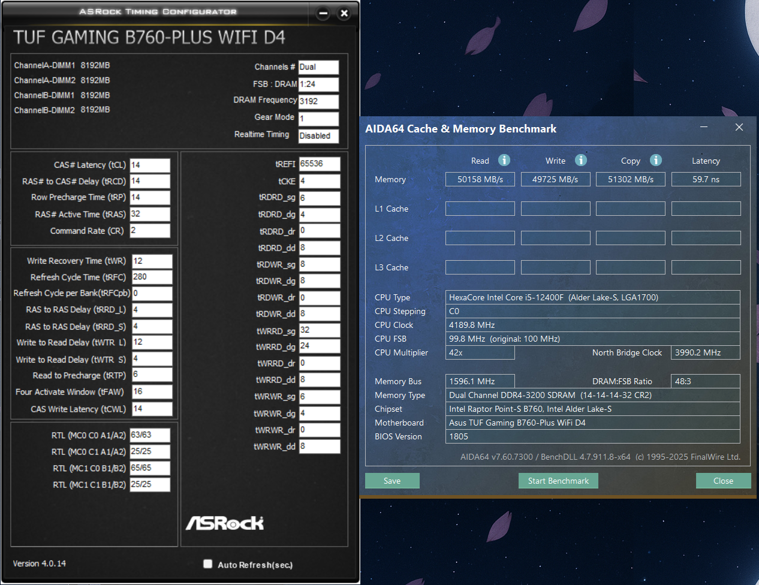The height and width of the screenshot is (585, 759).
Task: Click the Row Precharge Time (tRP) field
Action: pos(150,198)
